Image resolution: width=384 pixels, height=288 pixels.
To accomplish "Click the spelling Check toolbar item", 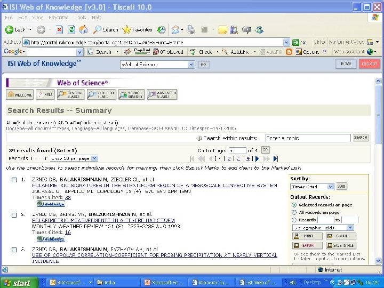I will [201, 52].
